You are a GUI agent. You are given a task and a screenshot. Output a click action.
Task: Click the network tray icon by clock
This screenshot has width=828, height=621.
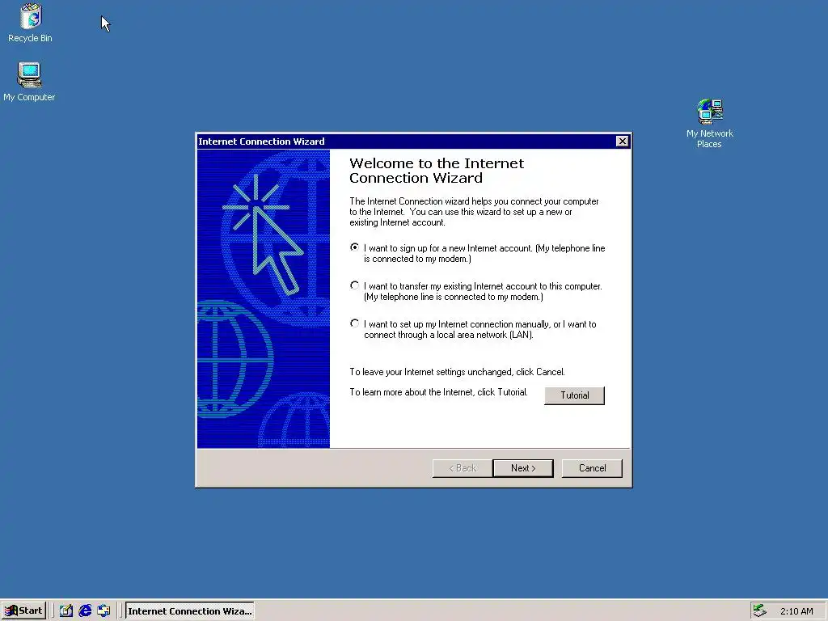759,611
